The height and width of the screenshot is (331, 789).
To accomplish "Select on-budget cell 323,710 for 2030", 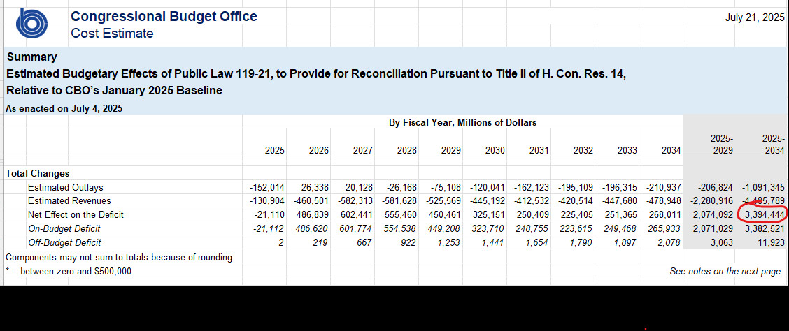I will 489,228.
